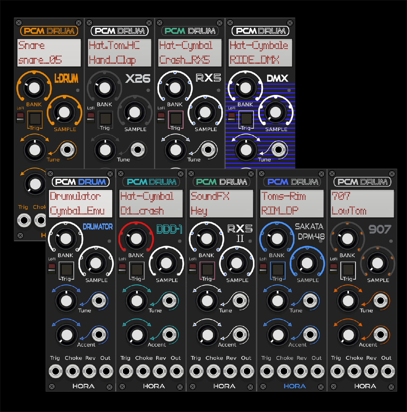This screenshot has width=407, height=412.
Task: Click the Out jack on the 907 module
Action: tap(388, 371)
